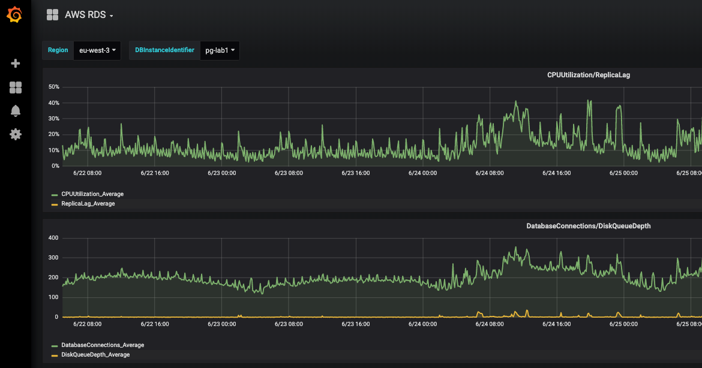702x368 pixels.
Task: Hide the CPUUtilization_Average series
Action: 91,194
